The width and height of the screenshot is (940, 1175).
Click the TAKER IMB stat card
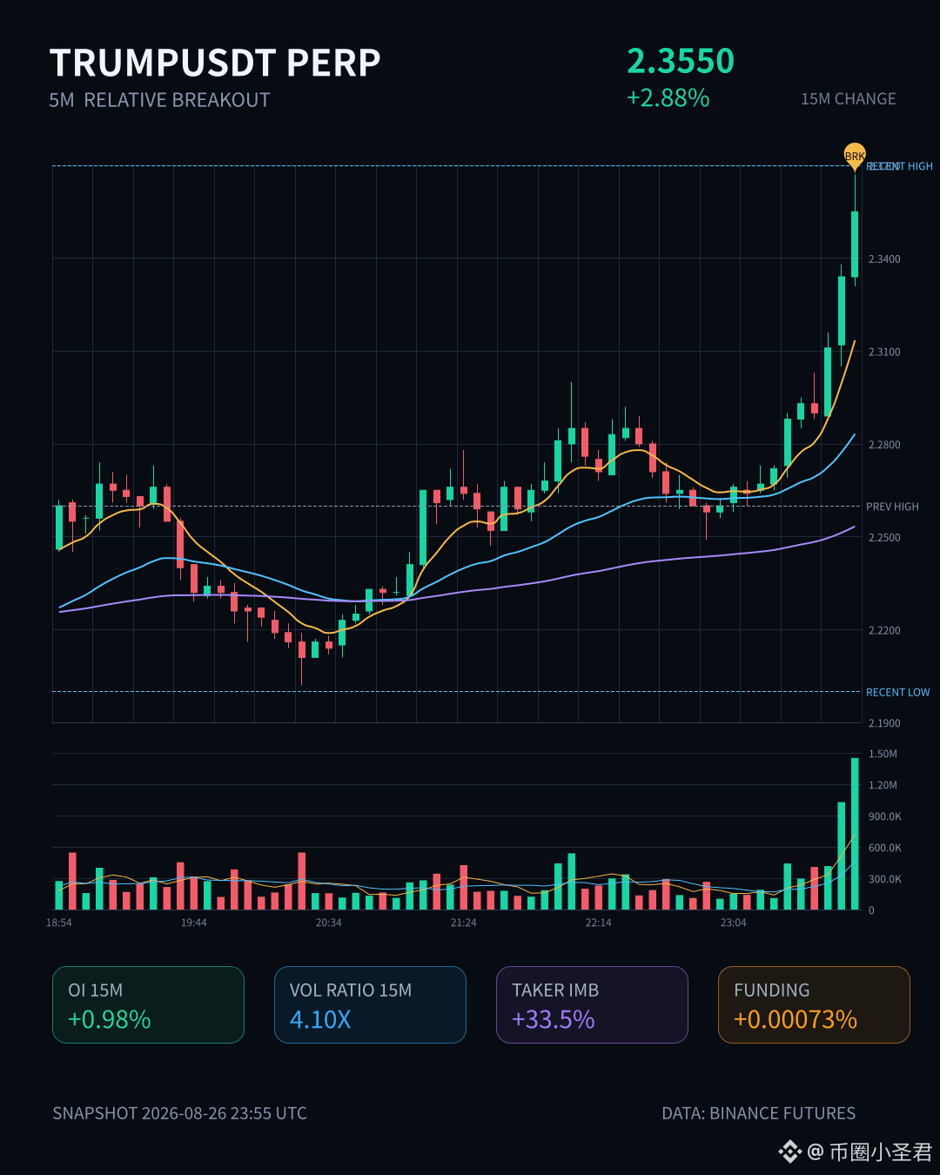coord(592,1004)
